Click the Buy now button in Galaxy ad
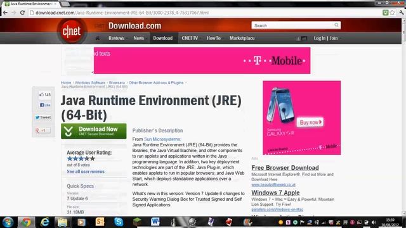The height and width of the screenshot is (228, 406). tap(310, 122)
